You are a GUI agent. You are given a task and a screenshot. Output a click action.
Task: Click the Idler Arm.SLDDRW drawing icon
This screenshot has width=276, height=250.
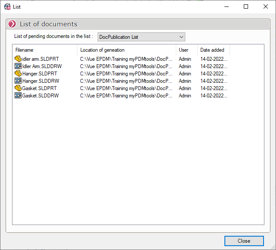pyautogui.click(x=18, y=66)
